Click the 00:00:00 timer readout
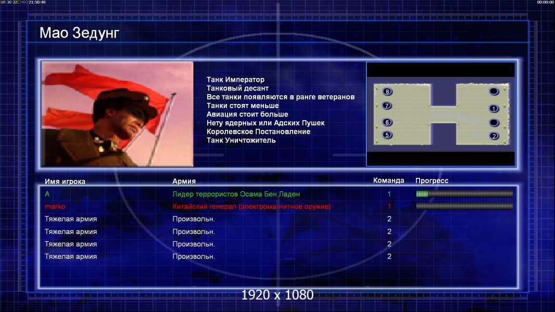 (546, 2)
